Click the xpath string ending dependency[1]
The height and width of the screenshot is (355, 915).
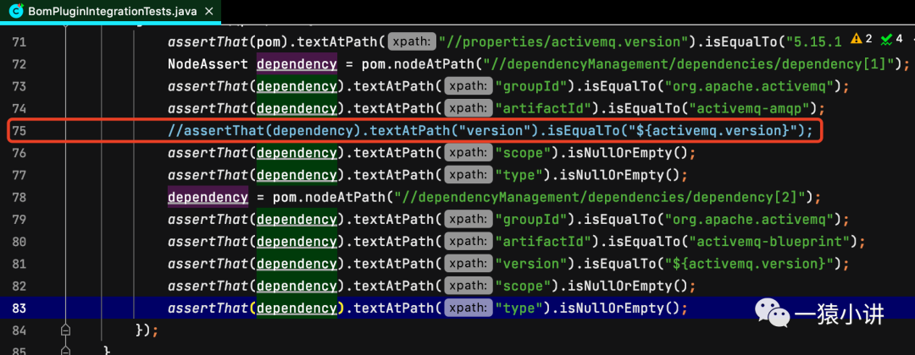pos(689,64)
